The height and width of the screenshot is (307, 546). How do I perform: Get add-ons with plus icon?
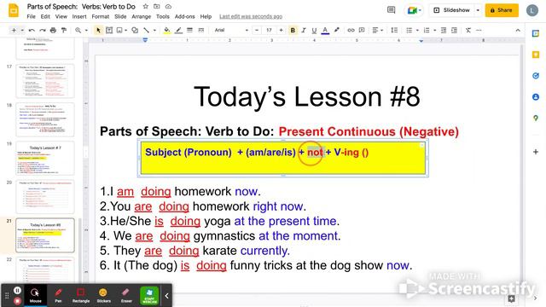click(x=536, y=152)
